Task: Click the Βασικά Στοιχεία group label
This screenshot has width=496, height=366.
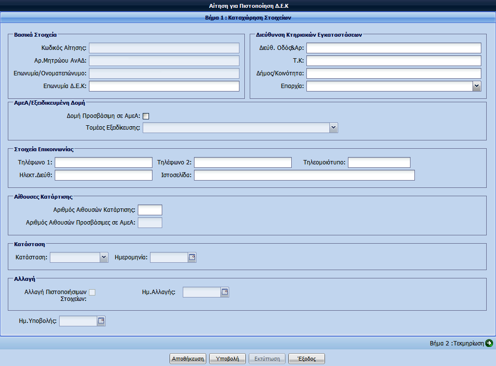Action: [x=35, y=35]
